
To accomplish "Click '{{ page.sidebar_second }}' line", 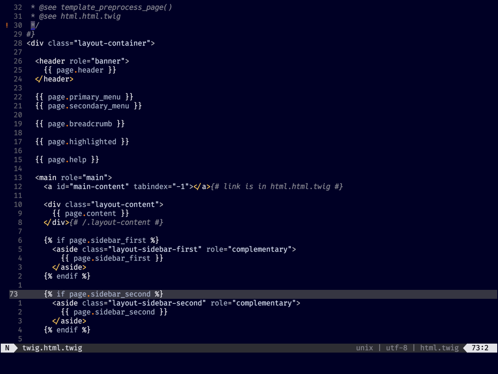I will [x=114, y=312].
